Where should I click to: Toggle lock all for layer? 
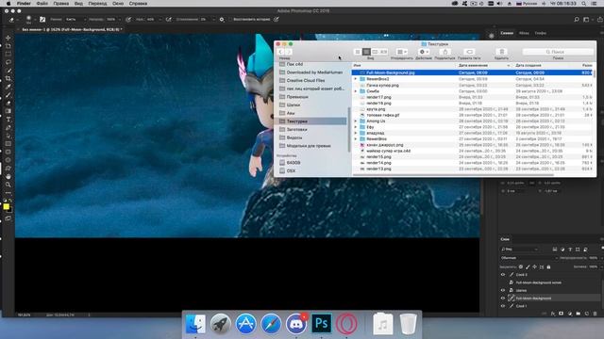coord(548,266)
